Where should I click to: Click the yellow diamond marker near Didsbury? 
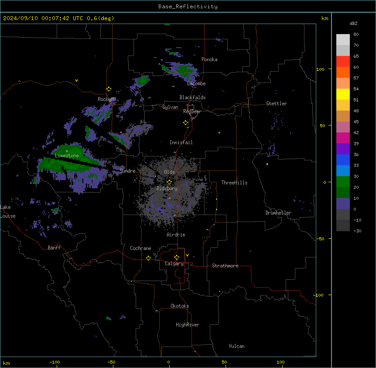pyautogui.click(x=169, y=182)
